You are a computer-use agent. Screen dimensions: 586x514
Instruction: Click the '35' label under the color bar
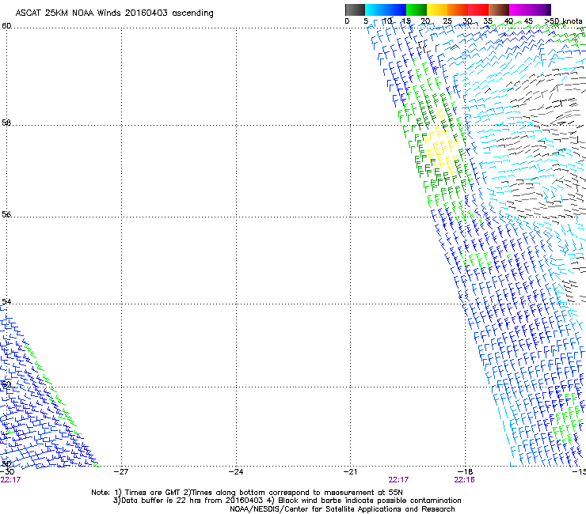(x=488, y=21)
